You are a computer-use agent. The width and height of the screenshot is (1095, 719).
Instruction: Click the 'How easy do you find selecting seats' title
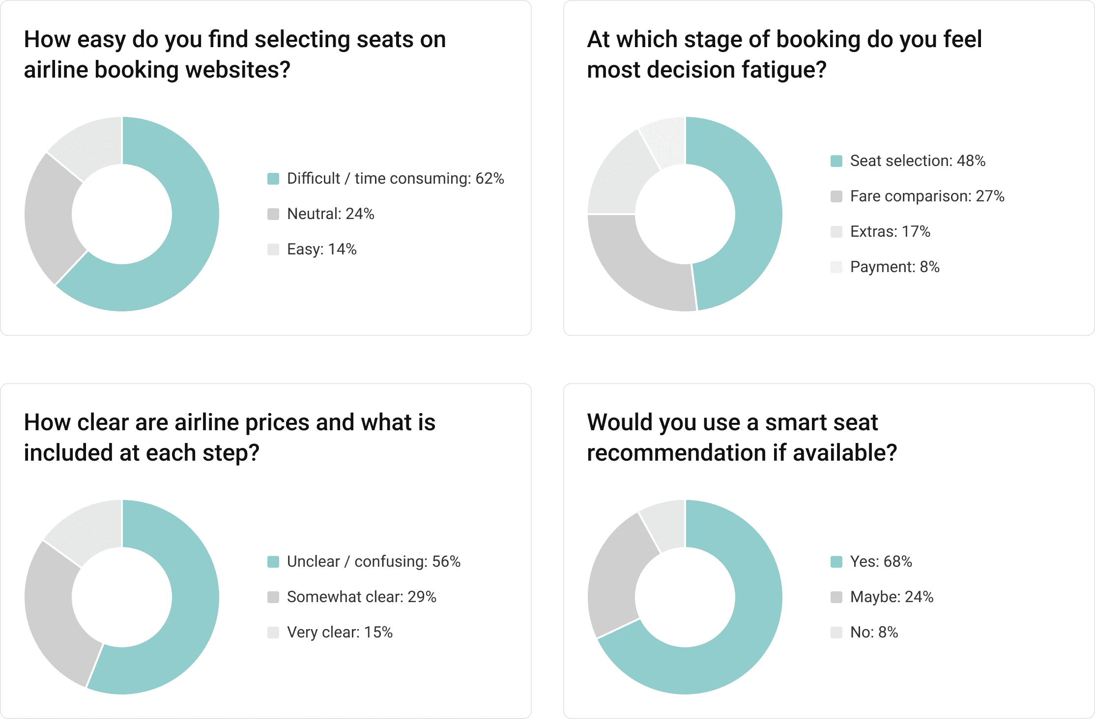click(235, 54)
